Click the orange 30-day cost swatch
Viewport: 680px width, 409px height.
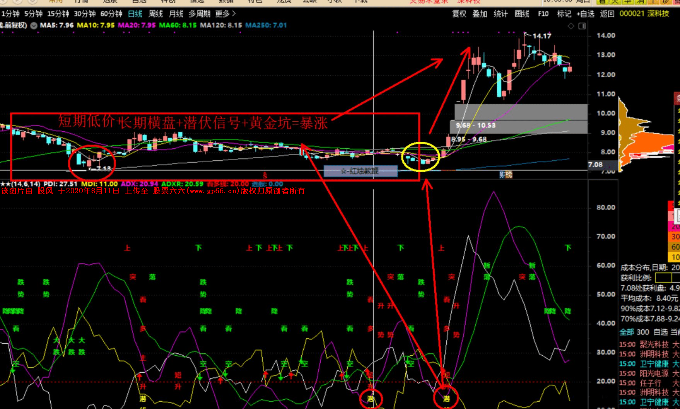(x=674, y=236)
